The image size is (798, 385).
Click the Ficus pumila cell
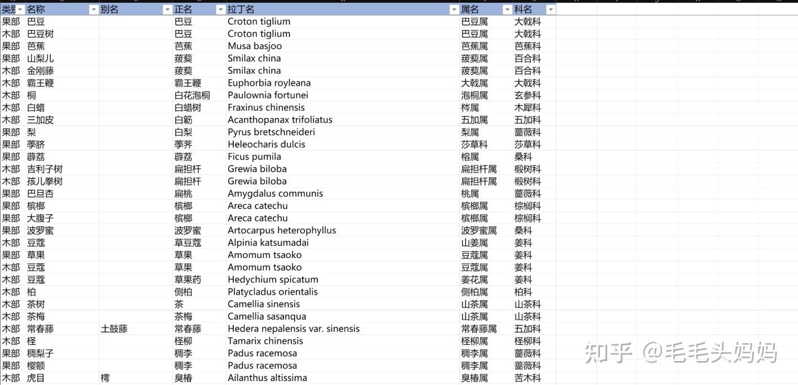click(x=343, y=157)
